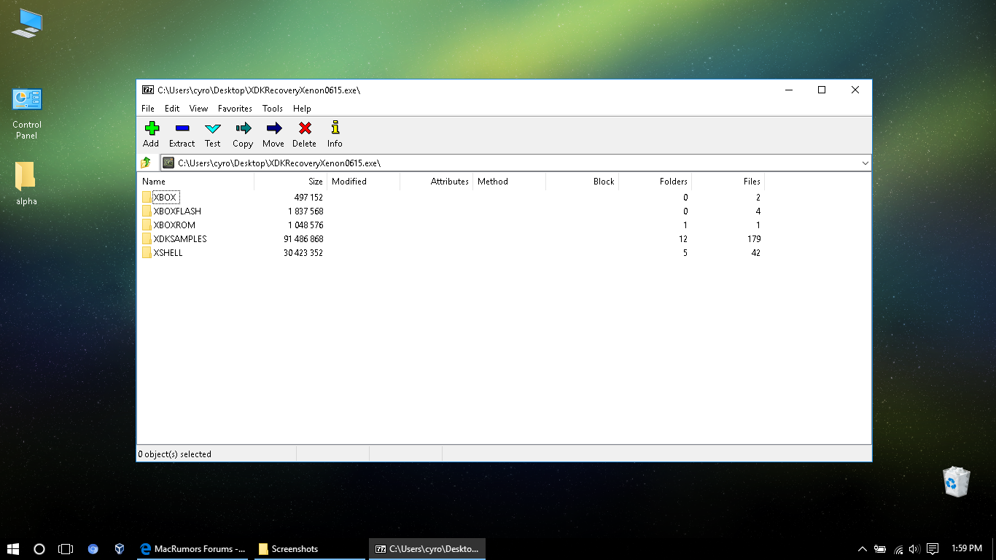996x560 pixels.
Task: Click the 1:59 PM system clock
Action: pyautogui.click(x=967, y=548)
